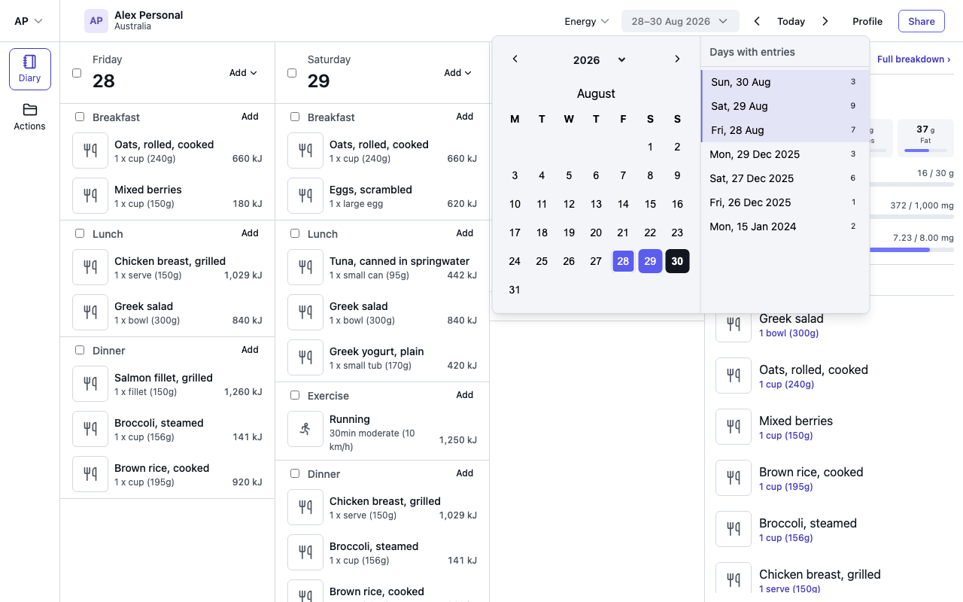
Task: Click Saturday's Running exercise icon
Action: pos(305,429)
